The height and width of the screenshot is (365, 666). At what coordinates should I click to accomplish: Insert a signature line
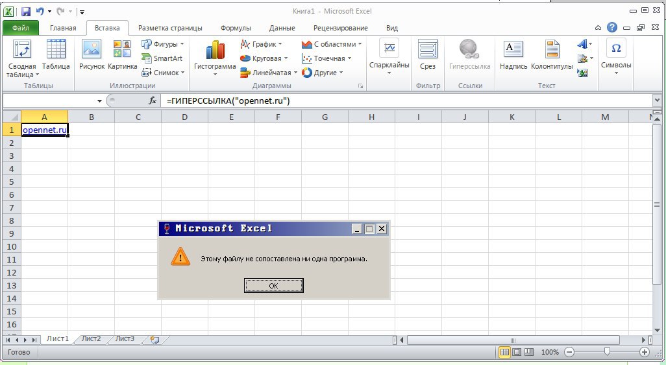pyautogui.click(x=585, y=58)
